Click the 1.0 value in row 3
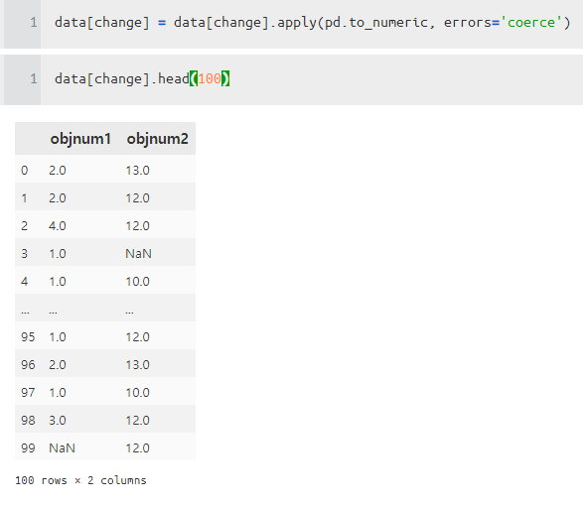The height and width of the screenshot is (509, 583). (x=58, y=254)
